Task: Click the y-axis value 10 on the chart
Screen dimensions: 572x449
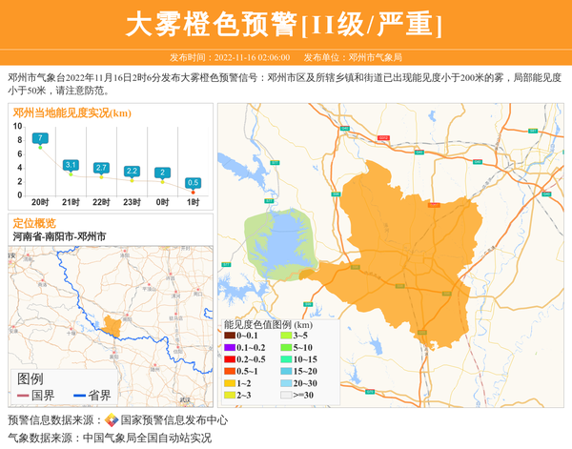Action: (17, 126)
